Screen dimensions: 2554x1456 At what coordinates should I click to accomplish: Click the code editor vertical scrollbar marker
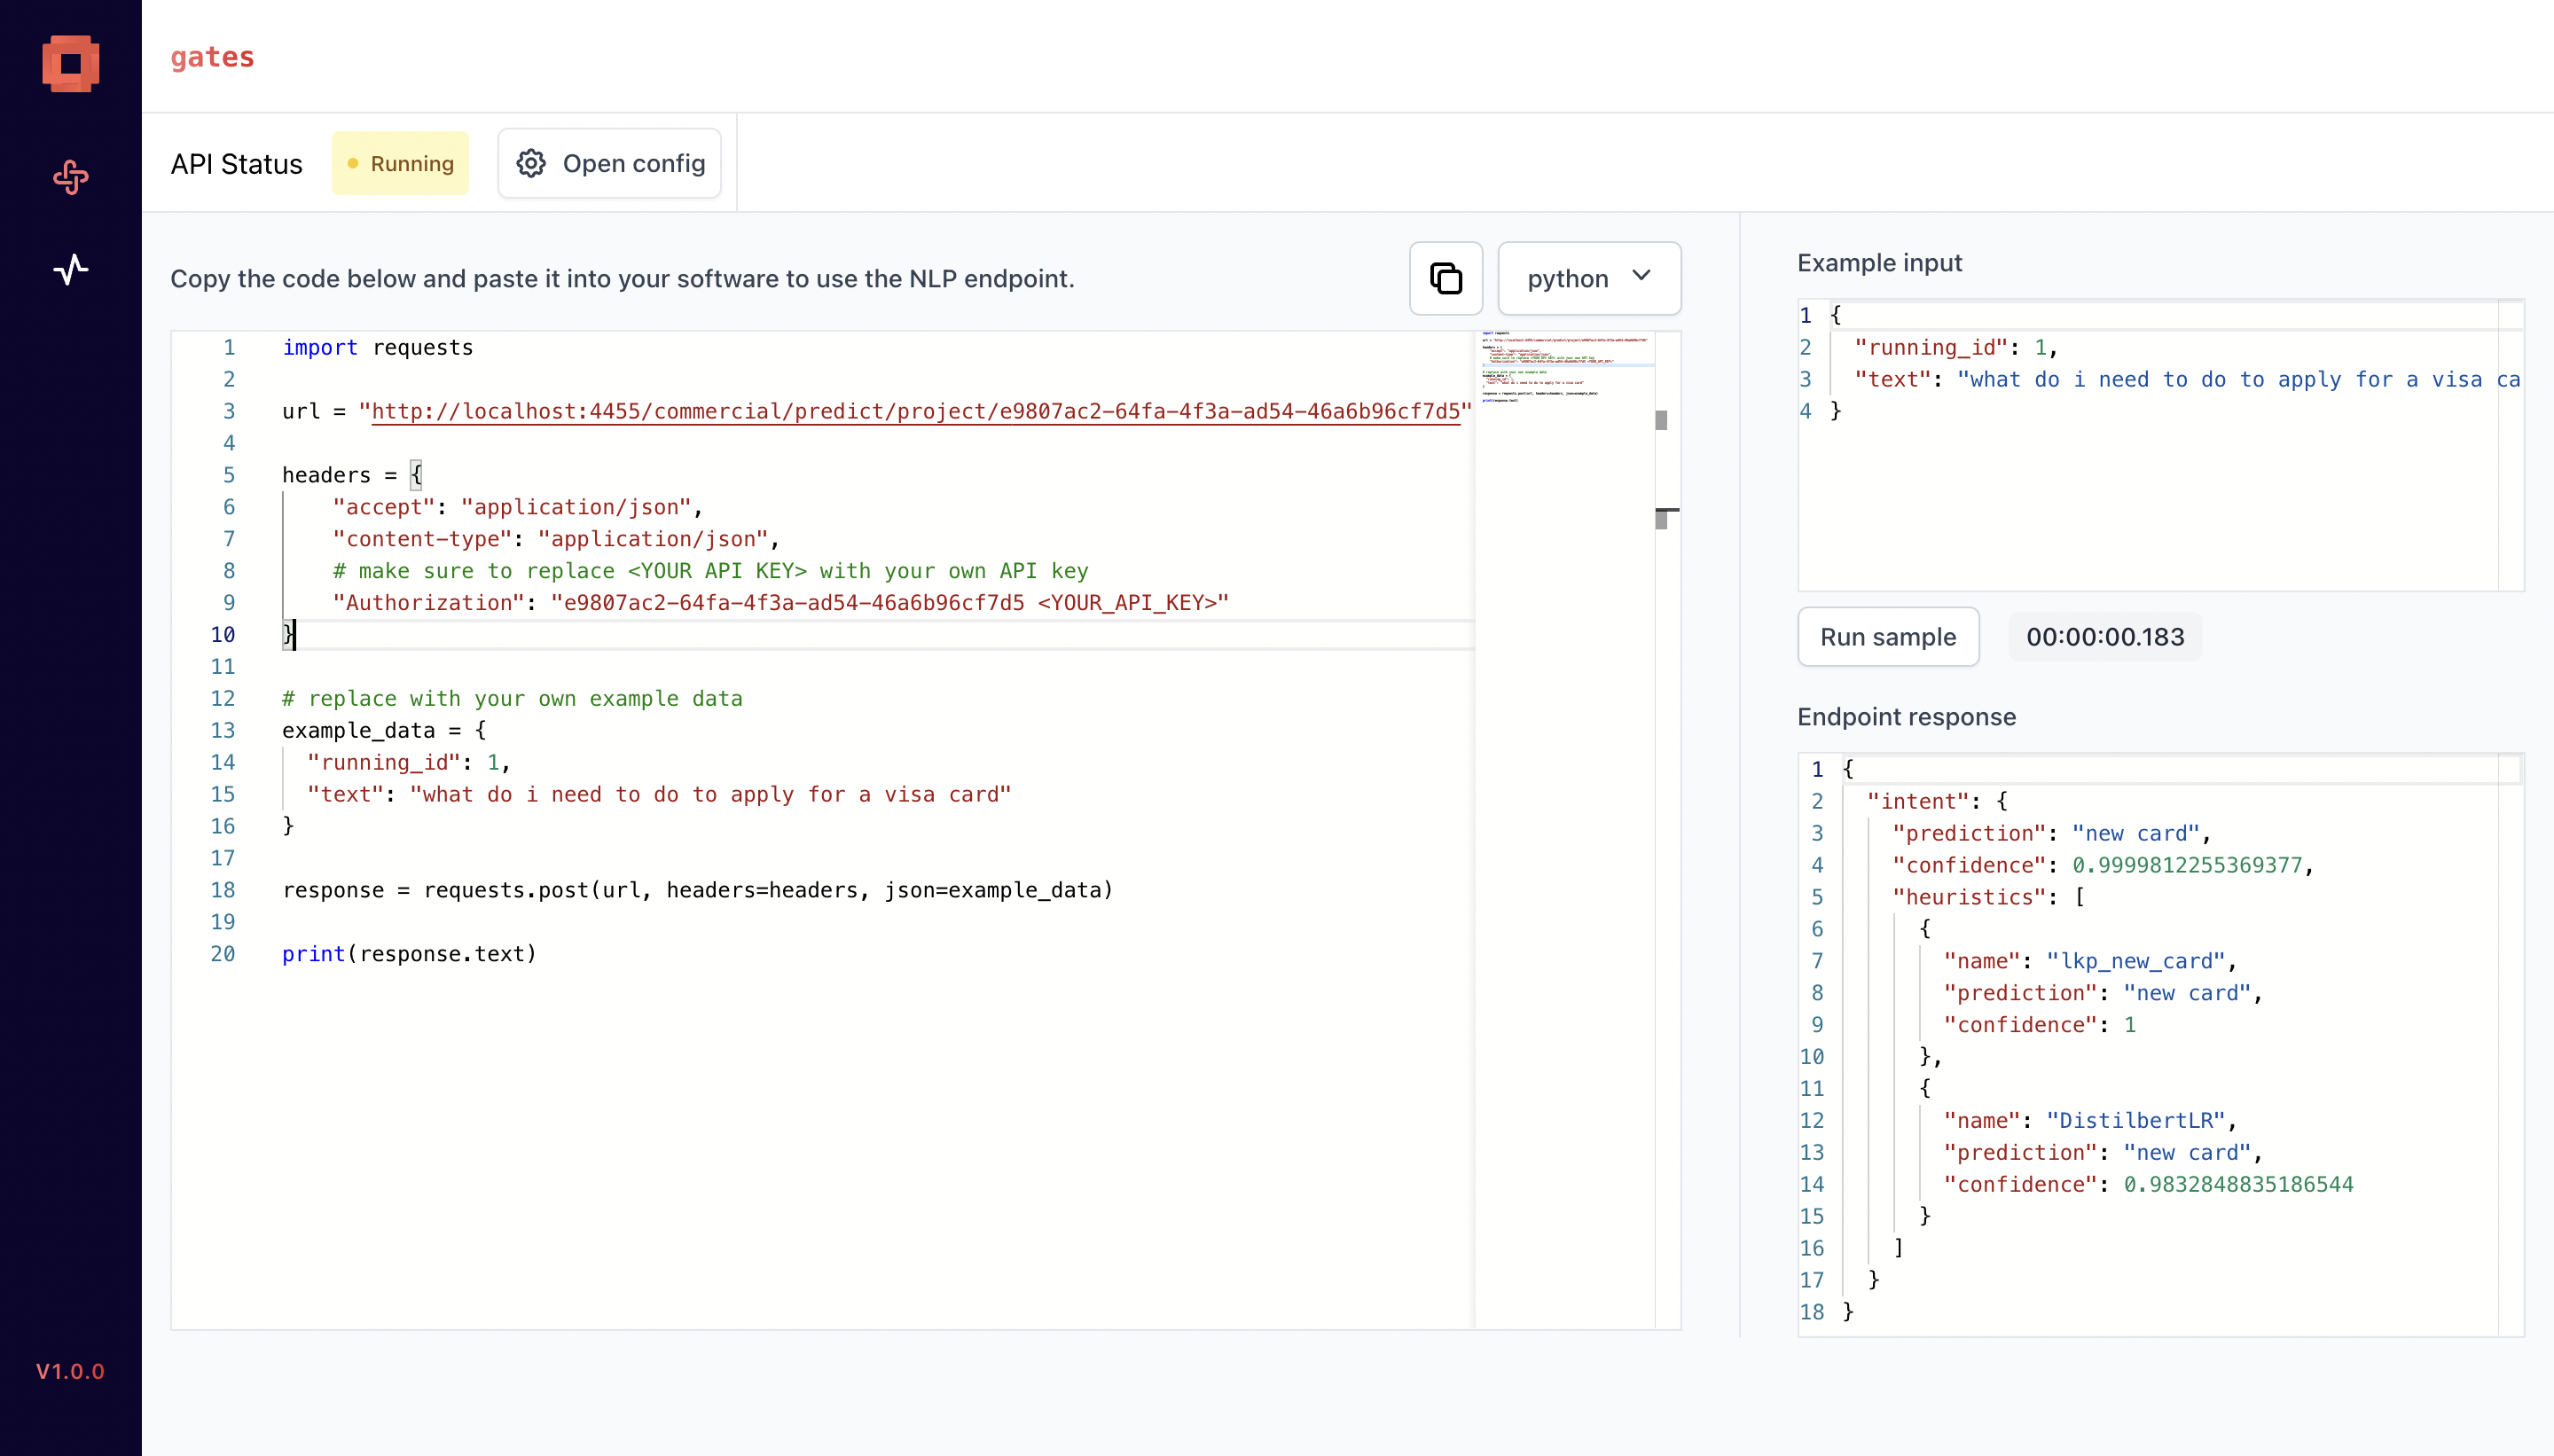point(1661,420)
